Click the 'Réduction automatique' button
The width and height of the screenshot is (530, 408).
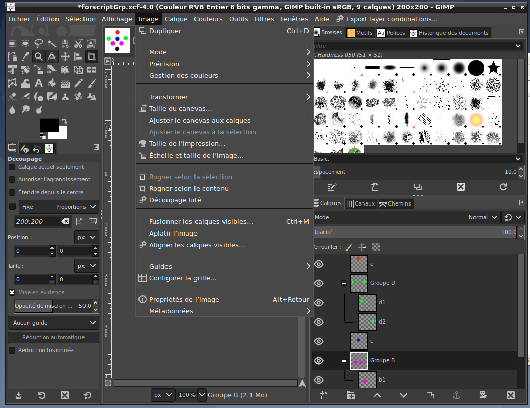(53, 337)
